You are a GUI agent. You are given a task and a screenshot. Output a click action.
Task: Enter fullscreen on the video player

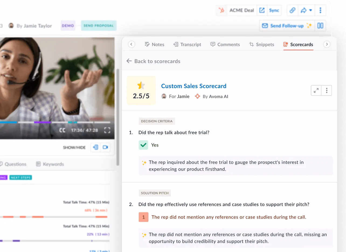coord(107,130)
